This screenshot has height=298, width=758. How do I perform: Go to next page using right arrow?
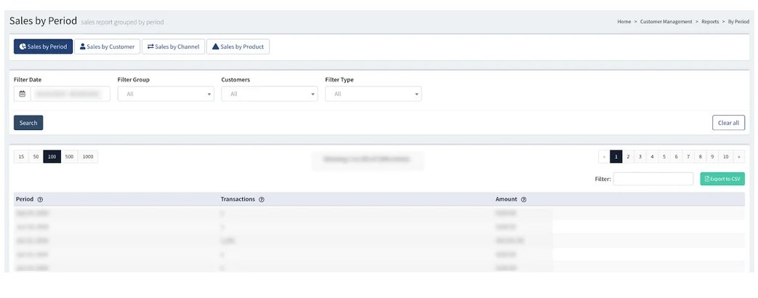(739, 156)
